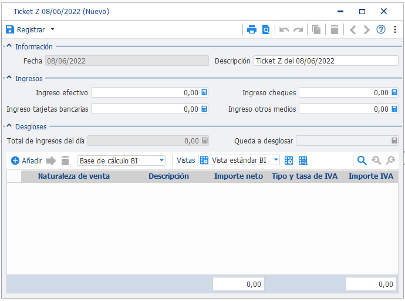Screen dimensions: 405x301
Task: Open the three-dot more options menu
Action: click(x=395, y=29)
